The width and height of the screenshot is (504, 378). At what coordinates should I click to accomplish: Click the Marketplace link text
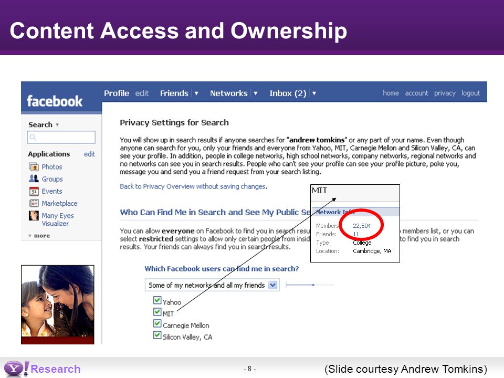[x=59, y=204]
